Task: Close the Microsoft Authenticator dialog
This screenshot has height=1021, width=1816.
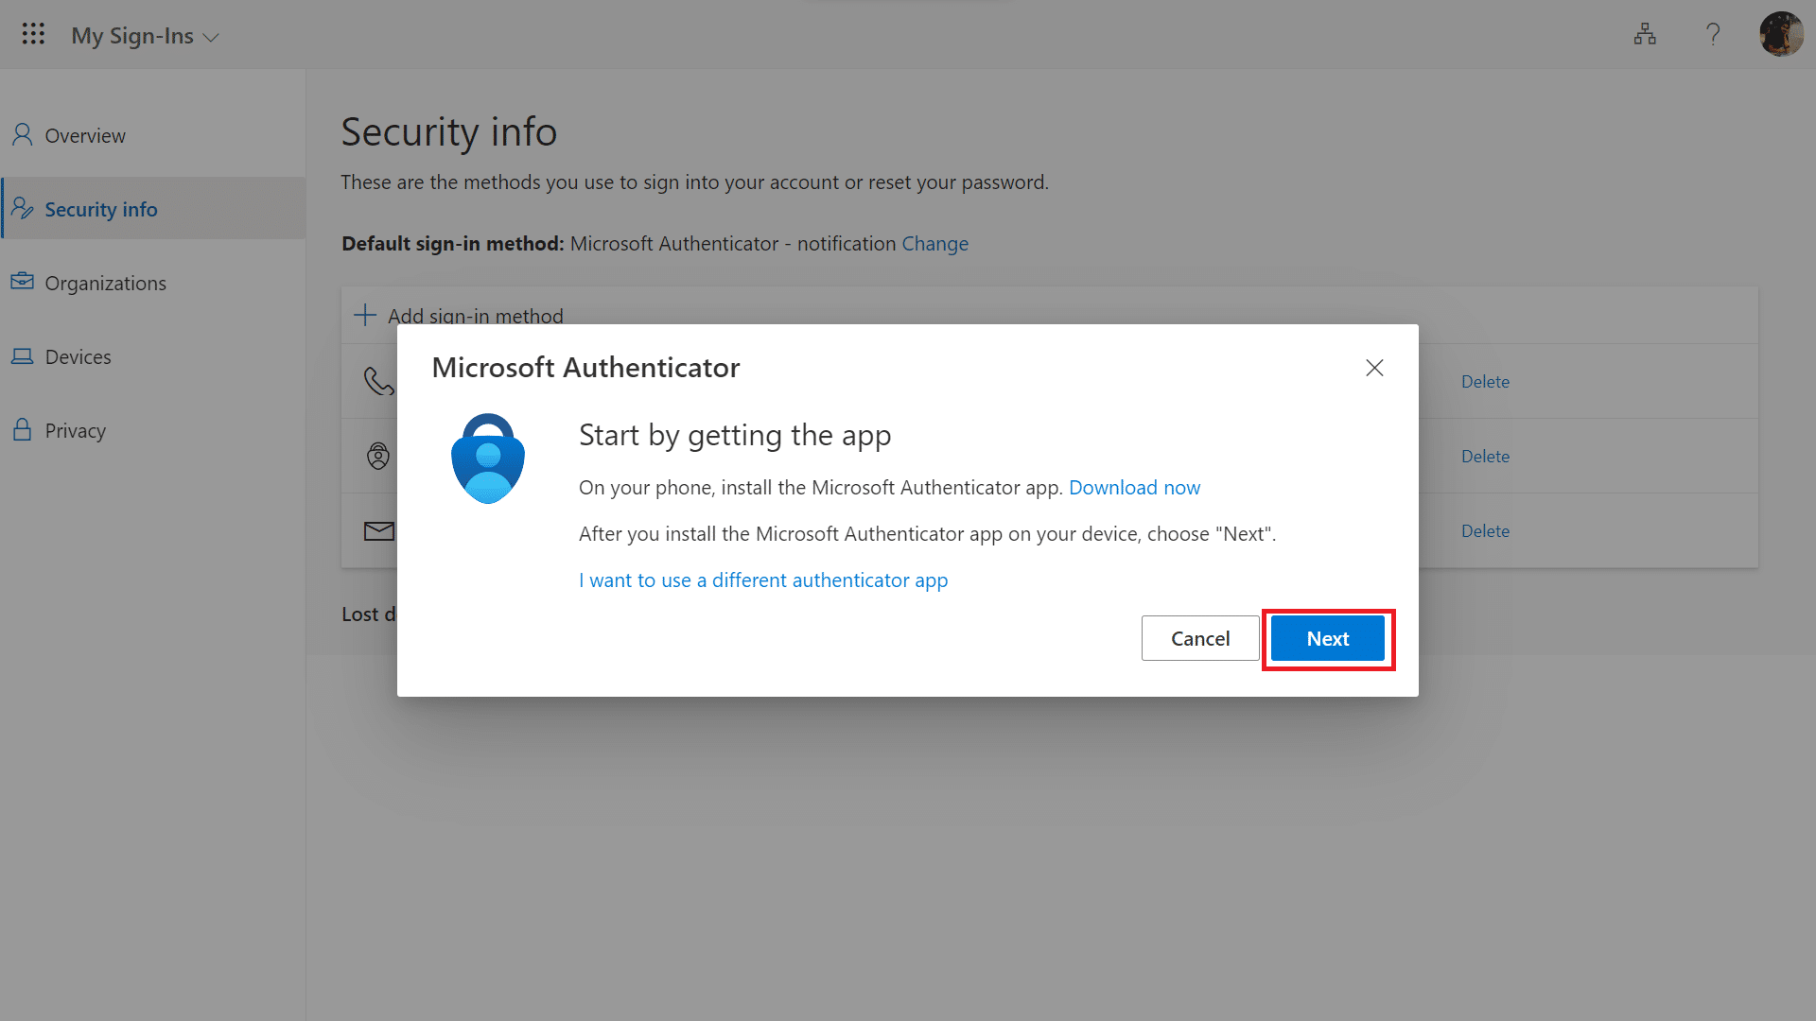Action: point(1374,368)
